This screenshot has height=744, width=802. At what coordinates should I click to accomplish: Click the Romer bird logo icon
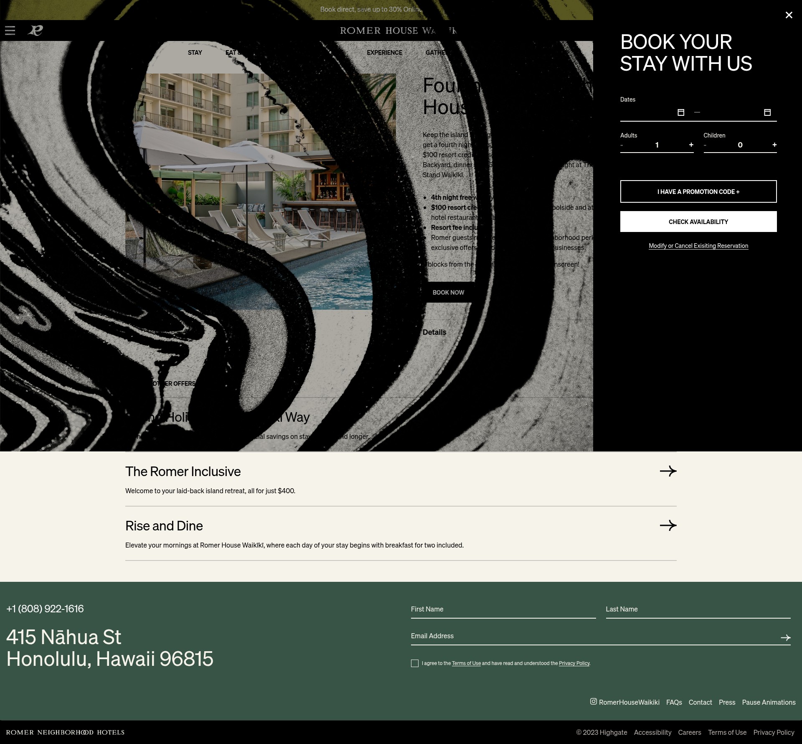point(36,31)
